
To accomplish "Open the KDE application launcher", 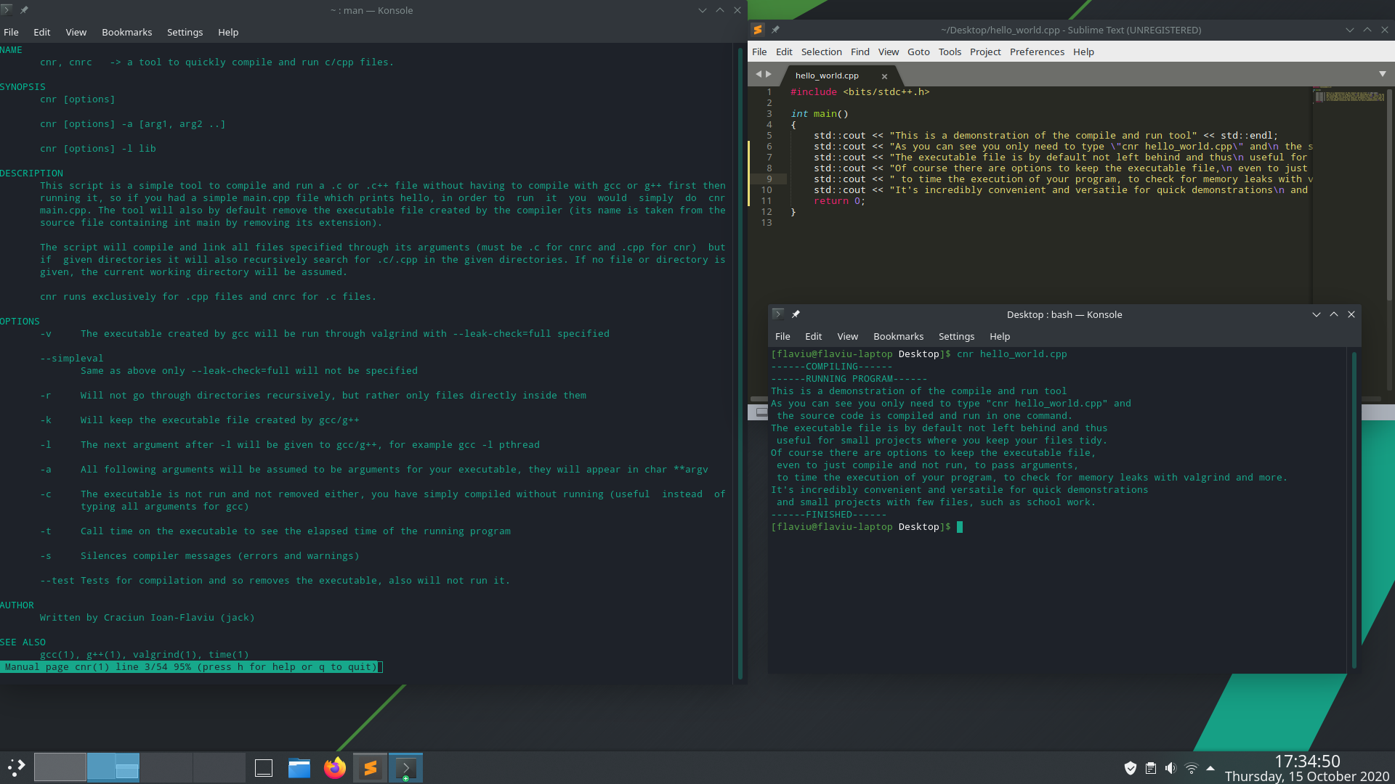I will click(x=16, y=767).
